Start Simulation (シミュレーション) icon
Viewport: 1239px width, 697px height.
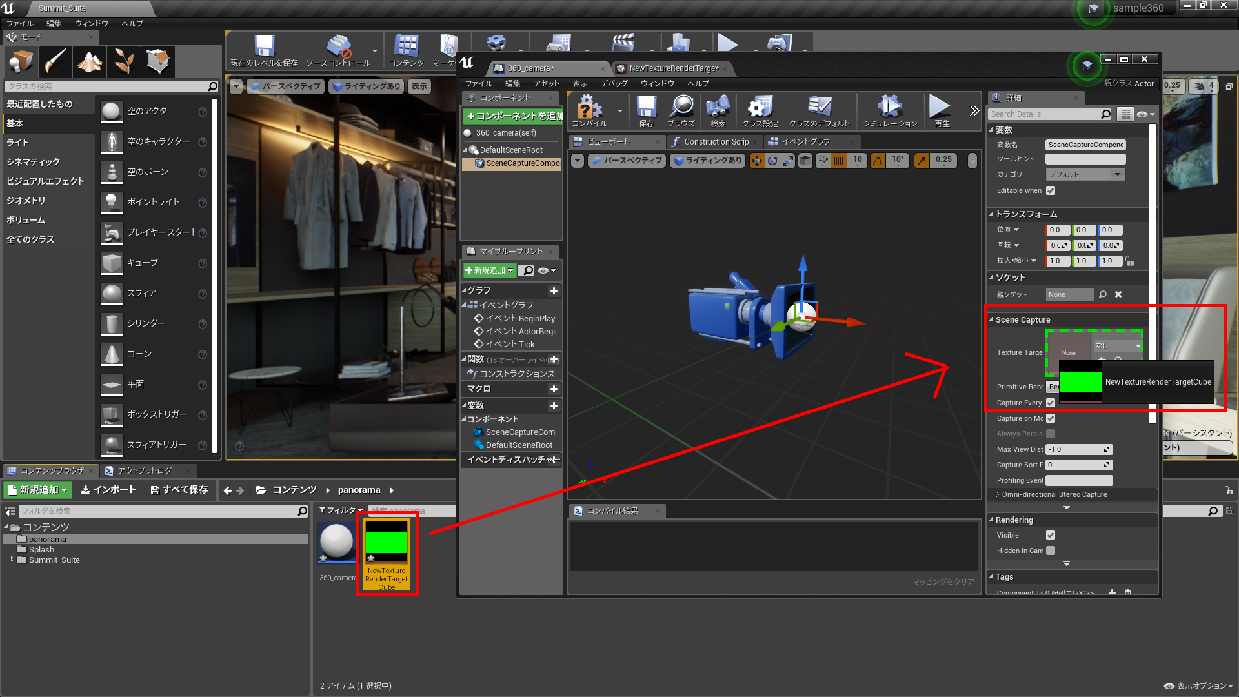(x=889, y=110)
